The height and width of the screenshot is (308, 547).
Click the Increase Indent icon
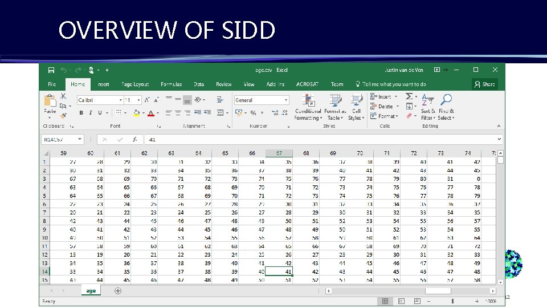tap(207, 112)
